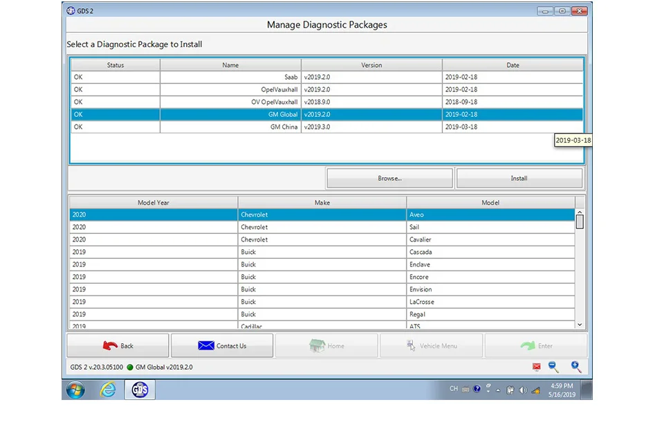Select the Buick Envision row
Image resolution: width=664 pixels, height=427 pixels.
pyautogui.click(x=322, y=289)
